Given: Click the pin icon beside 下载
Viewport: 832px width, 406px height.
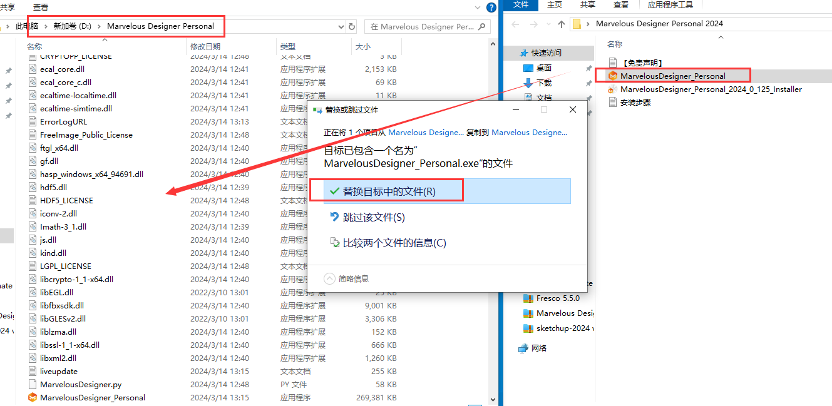Looking at the screenshot, I should [x=589, y=83].
